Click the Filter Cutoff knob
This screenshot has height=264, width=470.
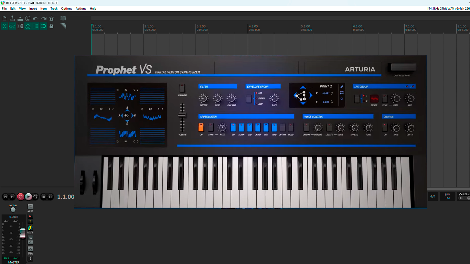point(203,99)
